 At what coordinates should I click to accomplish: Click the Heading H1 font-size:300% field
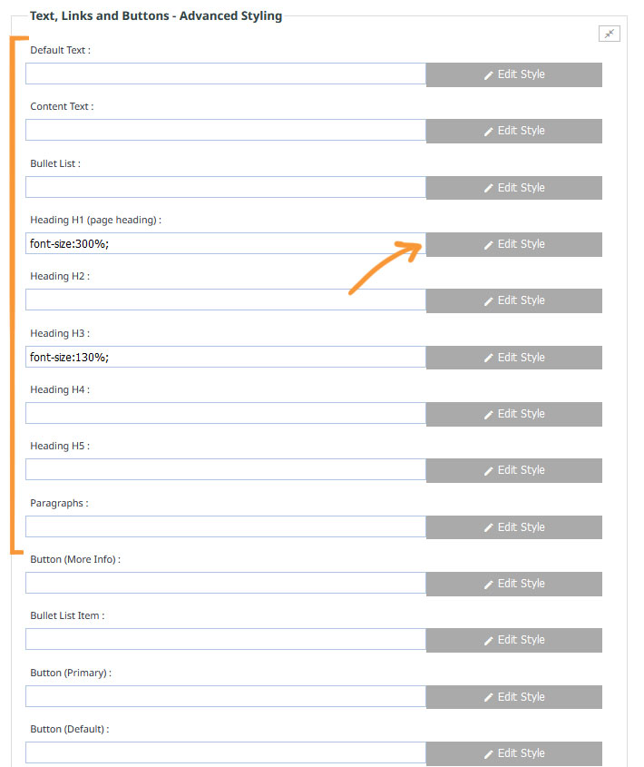pos(226,244)
